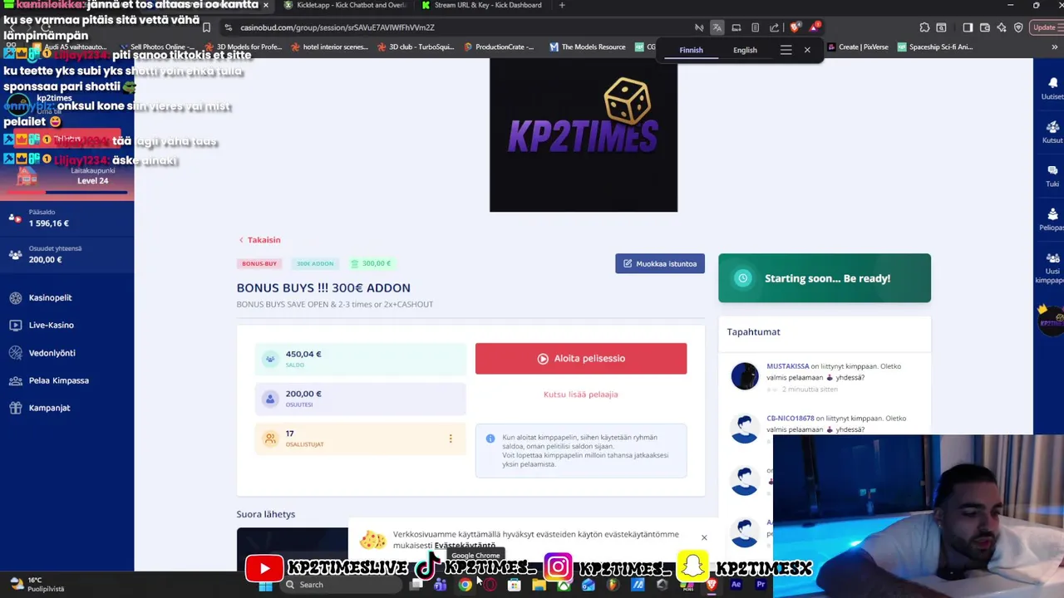Close the translate popup
Image resolution: width=1064 pixels, height=598 pixels.
pyautogui.click(x=807, y=50)
